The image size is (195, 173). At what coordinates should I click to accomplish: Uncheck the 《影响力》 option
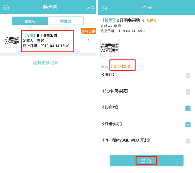click(188, 108)
